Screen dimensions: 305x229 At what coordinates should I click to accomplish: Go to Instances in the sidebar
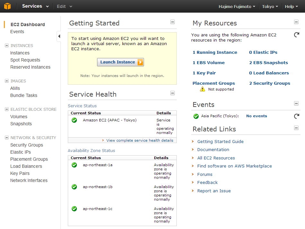click(20, 53)
